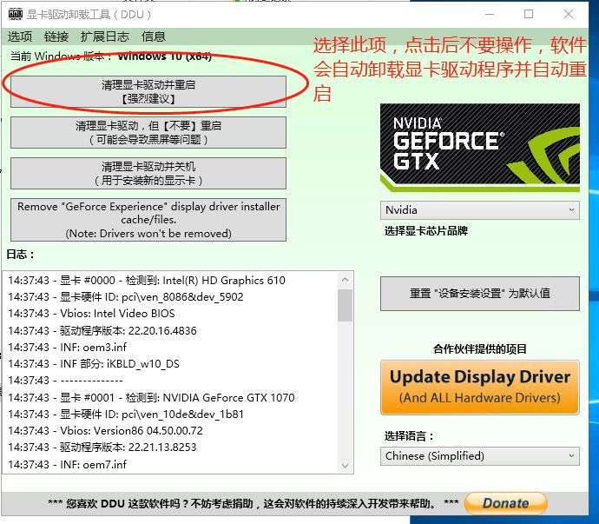Image resolution: width=599 pixels, height=524 pixels.
Task: Click the Donate button
Action: tap(506, 503)
